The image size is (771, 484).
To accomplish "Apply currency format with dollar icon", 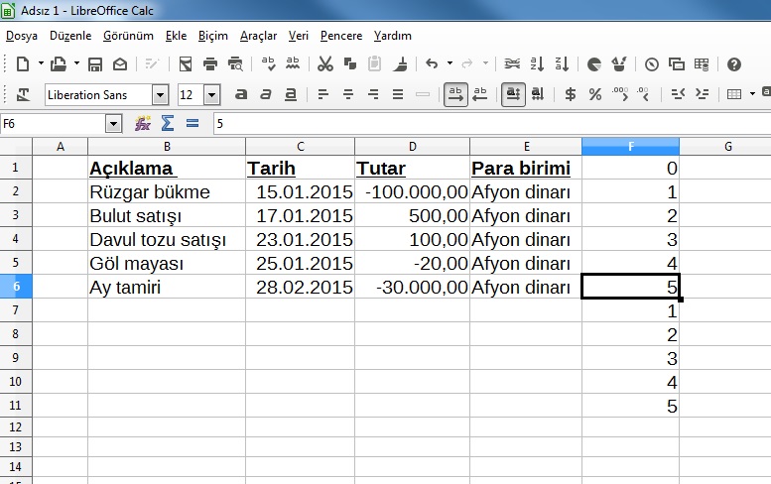I will tap(570, 95).
